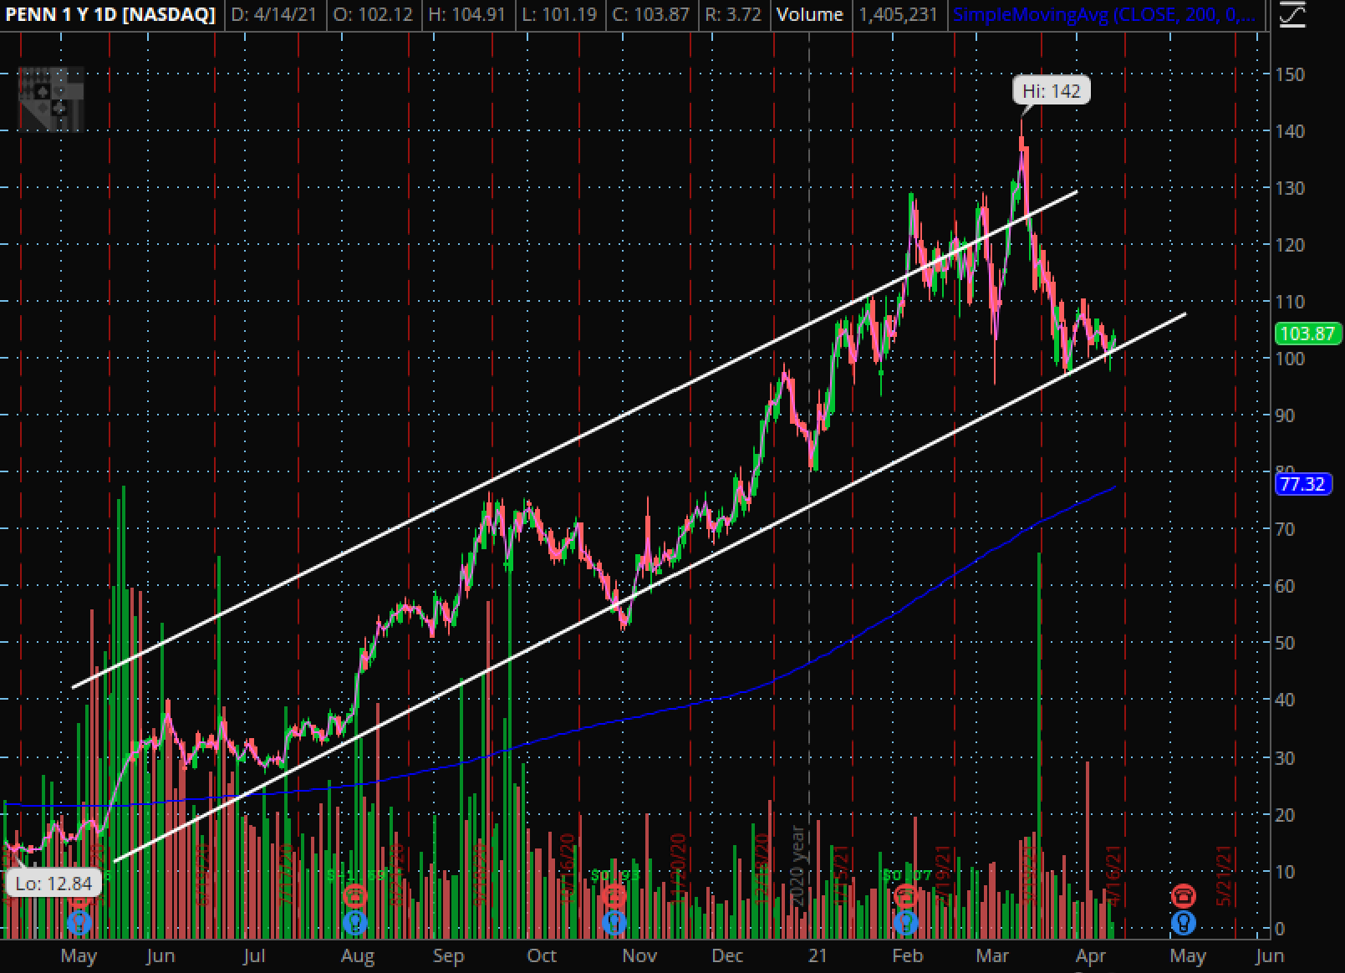This screenshot has height=973, width=1345.
Task: Click the 150 label on the price axis
Action: [1290, 74]
